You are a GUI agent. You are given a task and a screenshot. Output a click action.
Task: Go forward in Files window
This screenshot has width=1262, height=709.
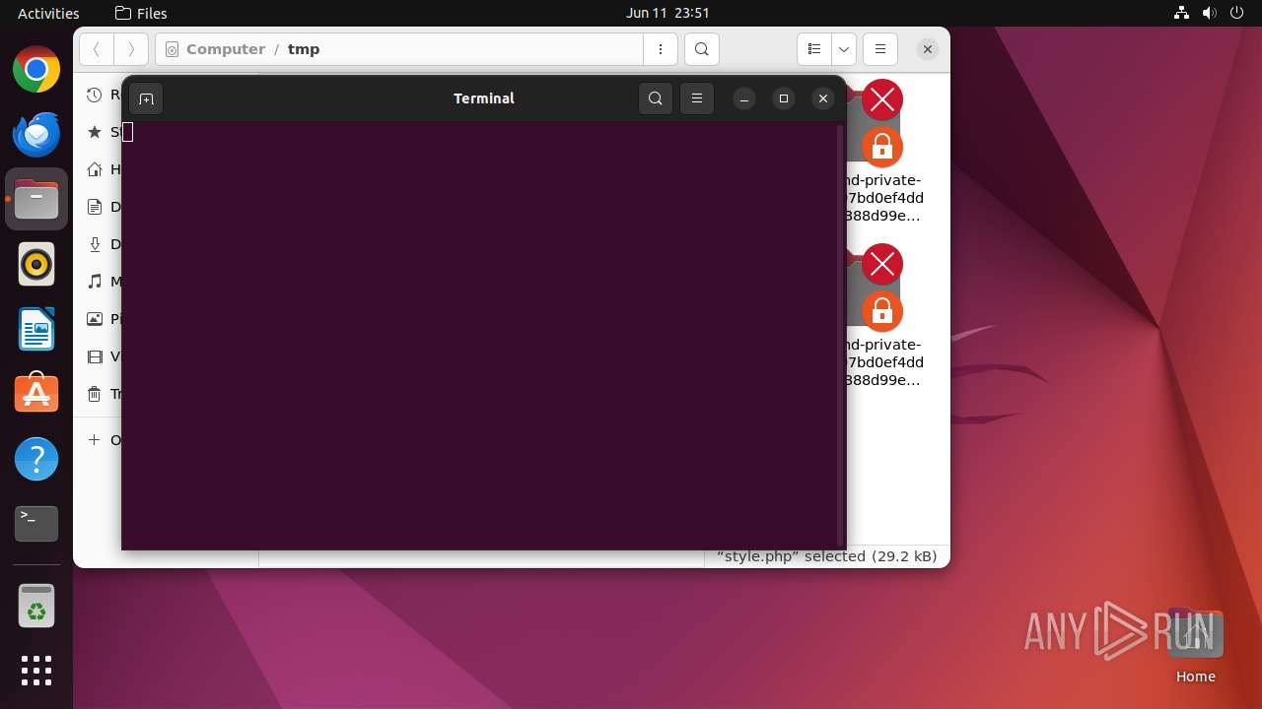coord(131,49)
